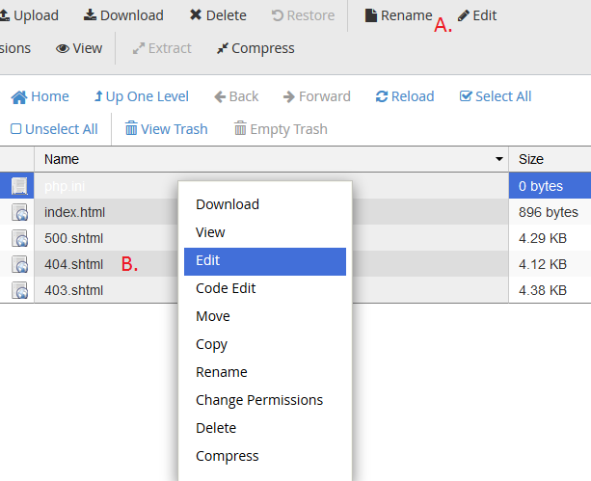Screen dimensions: 591x481
Task: Go to Home via house icon
Action: pyautogui.click(x=19, y=97)
